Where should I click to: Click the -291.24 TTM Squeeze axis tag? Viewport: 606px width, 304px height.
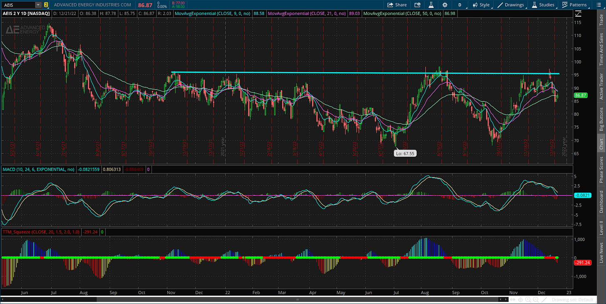click(582, 263)
